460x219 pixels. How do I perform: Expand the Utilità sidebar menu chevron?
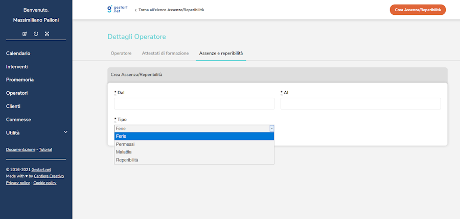click(65, 132)
